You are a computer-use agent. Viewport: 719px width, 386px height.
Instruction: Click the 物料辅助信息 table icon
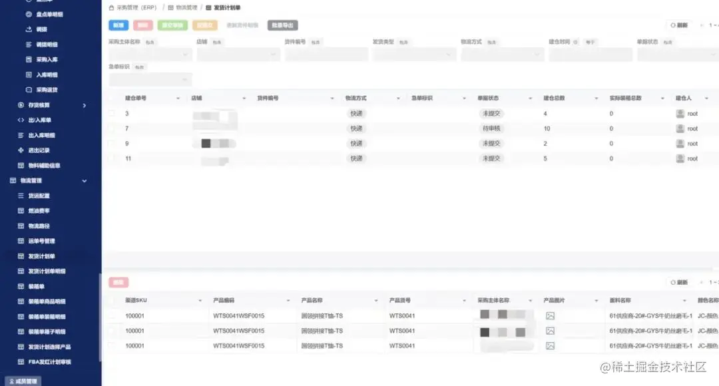click(x=21, y=166)
